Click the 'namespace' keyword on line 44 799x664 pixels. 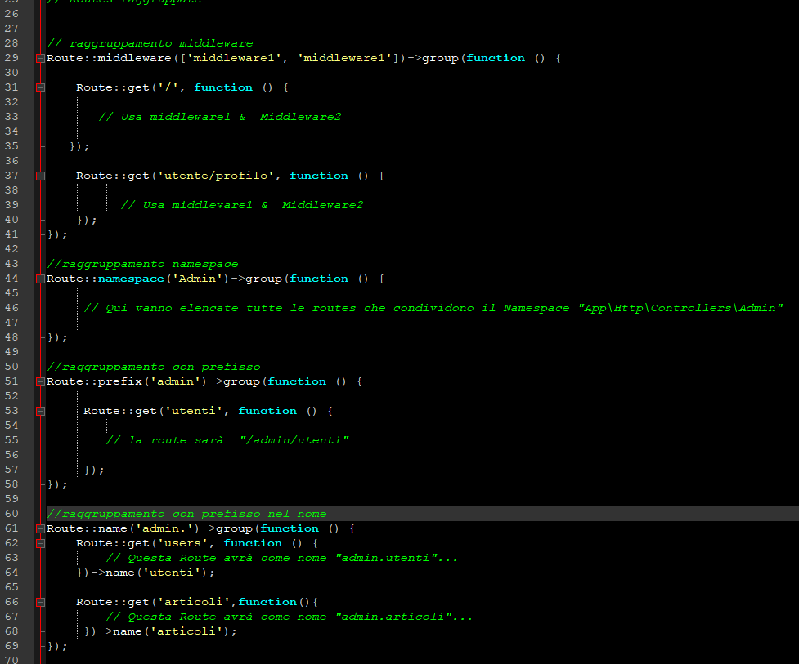[131, 279]
